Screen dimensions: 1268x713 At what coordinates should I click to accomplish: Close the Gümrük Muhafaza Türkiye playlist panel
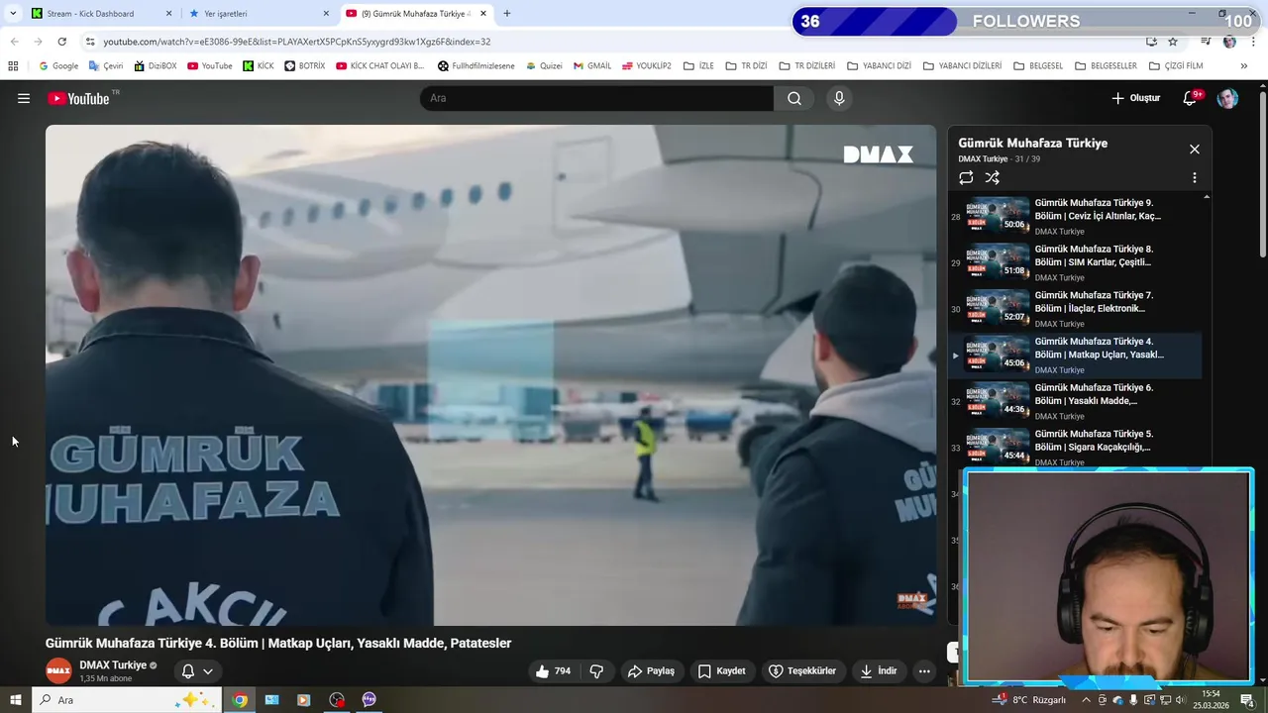(x=1195, y=149)
